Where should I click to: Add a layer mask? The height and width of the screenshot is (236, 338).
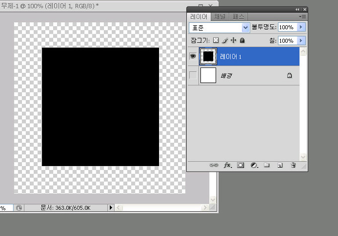(241, 166)
